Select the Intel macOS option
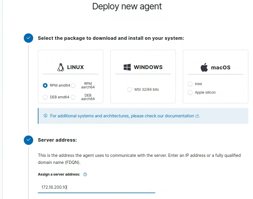 (190, 84)
